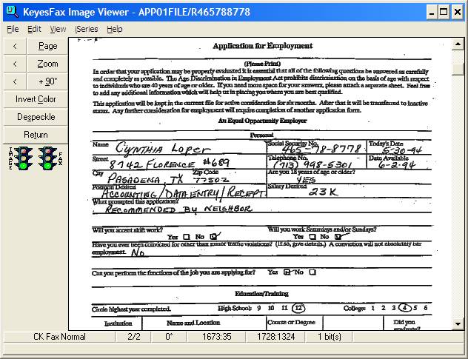Click the Saturdays/Sundays 'Yes' checkbox

click(x=312, y=237)
